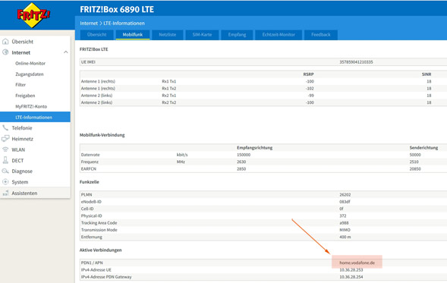
Task: Click the DECT handset icon
Action: [x=5, y=160]
